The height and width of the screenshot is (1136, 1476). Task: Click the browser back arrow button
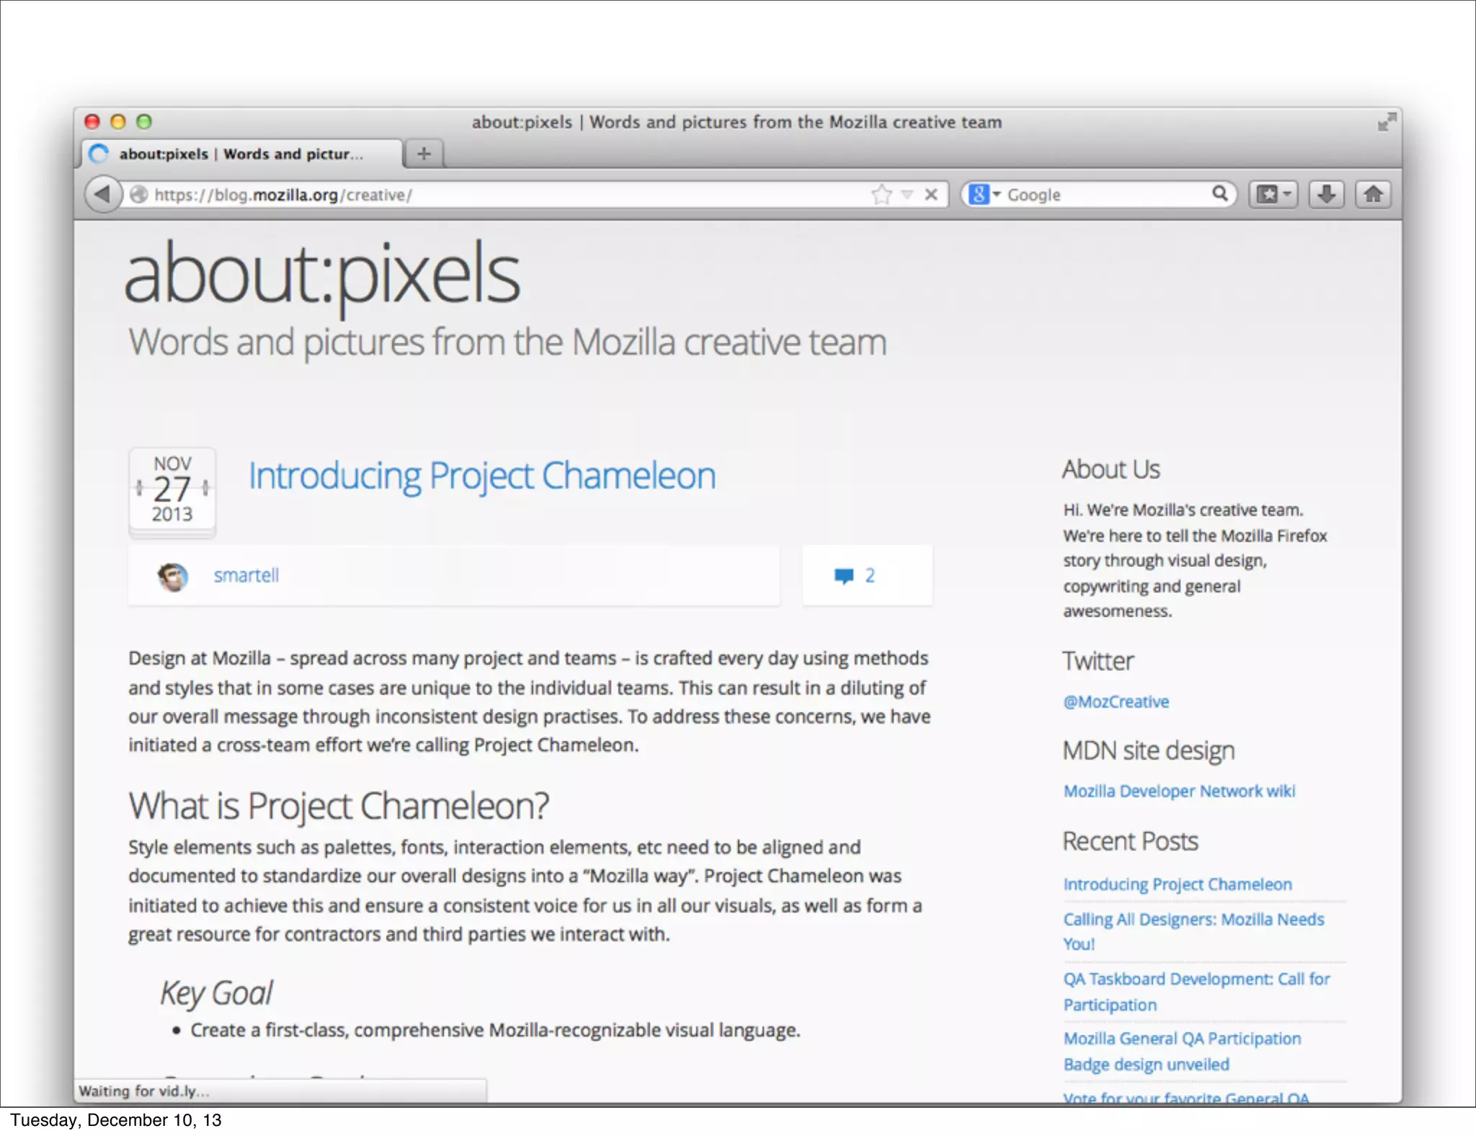[102, 194]
